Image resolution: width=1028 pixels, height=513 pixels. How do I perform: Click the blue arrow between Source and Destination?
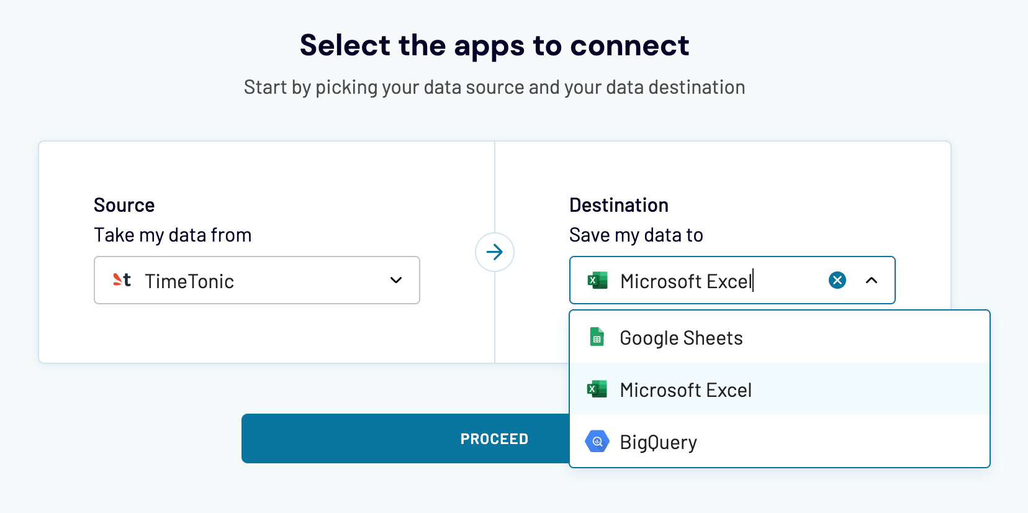494,252
